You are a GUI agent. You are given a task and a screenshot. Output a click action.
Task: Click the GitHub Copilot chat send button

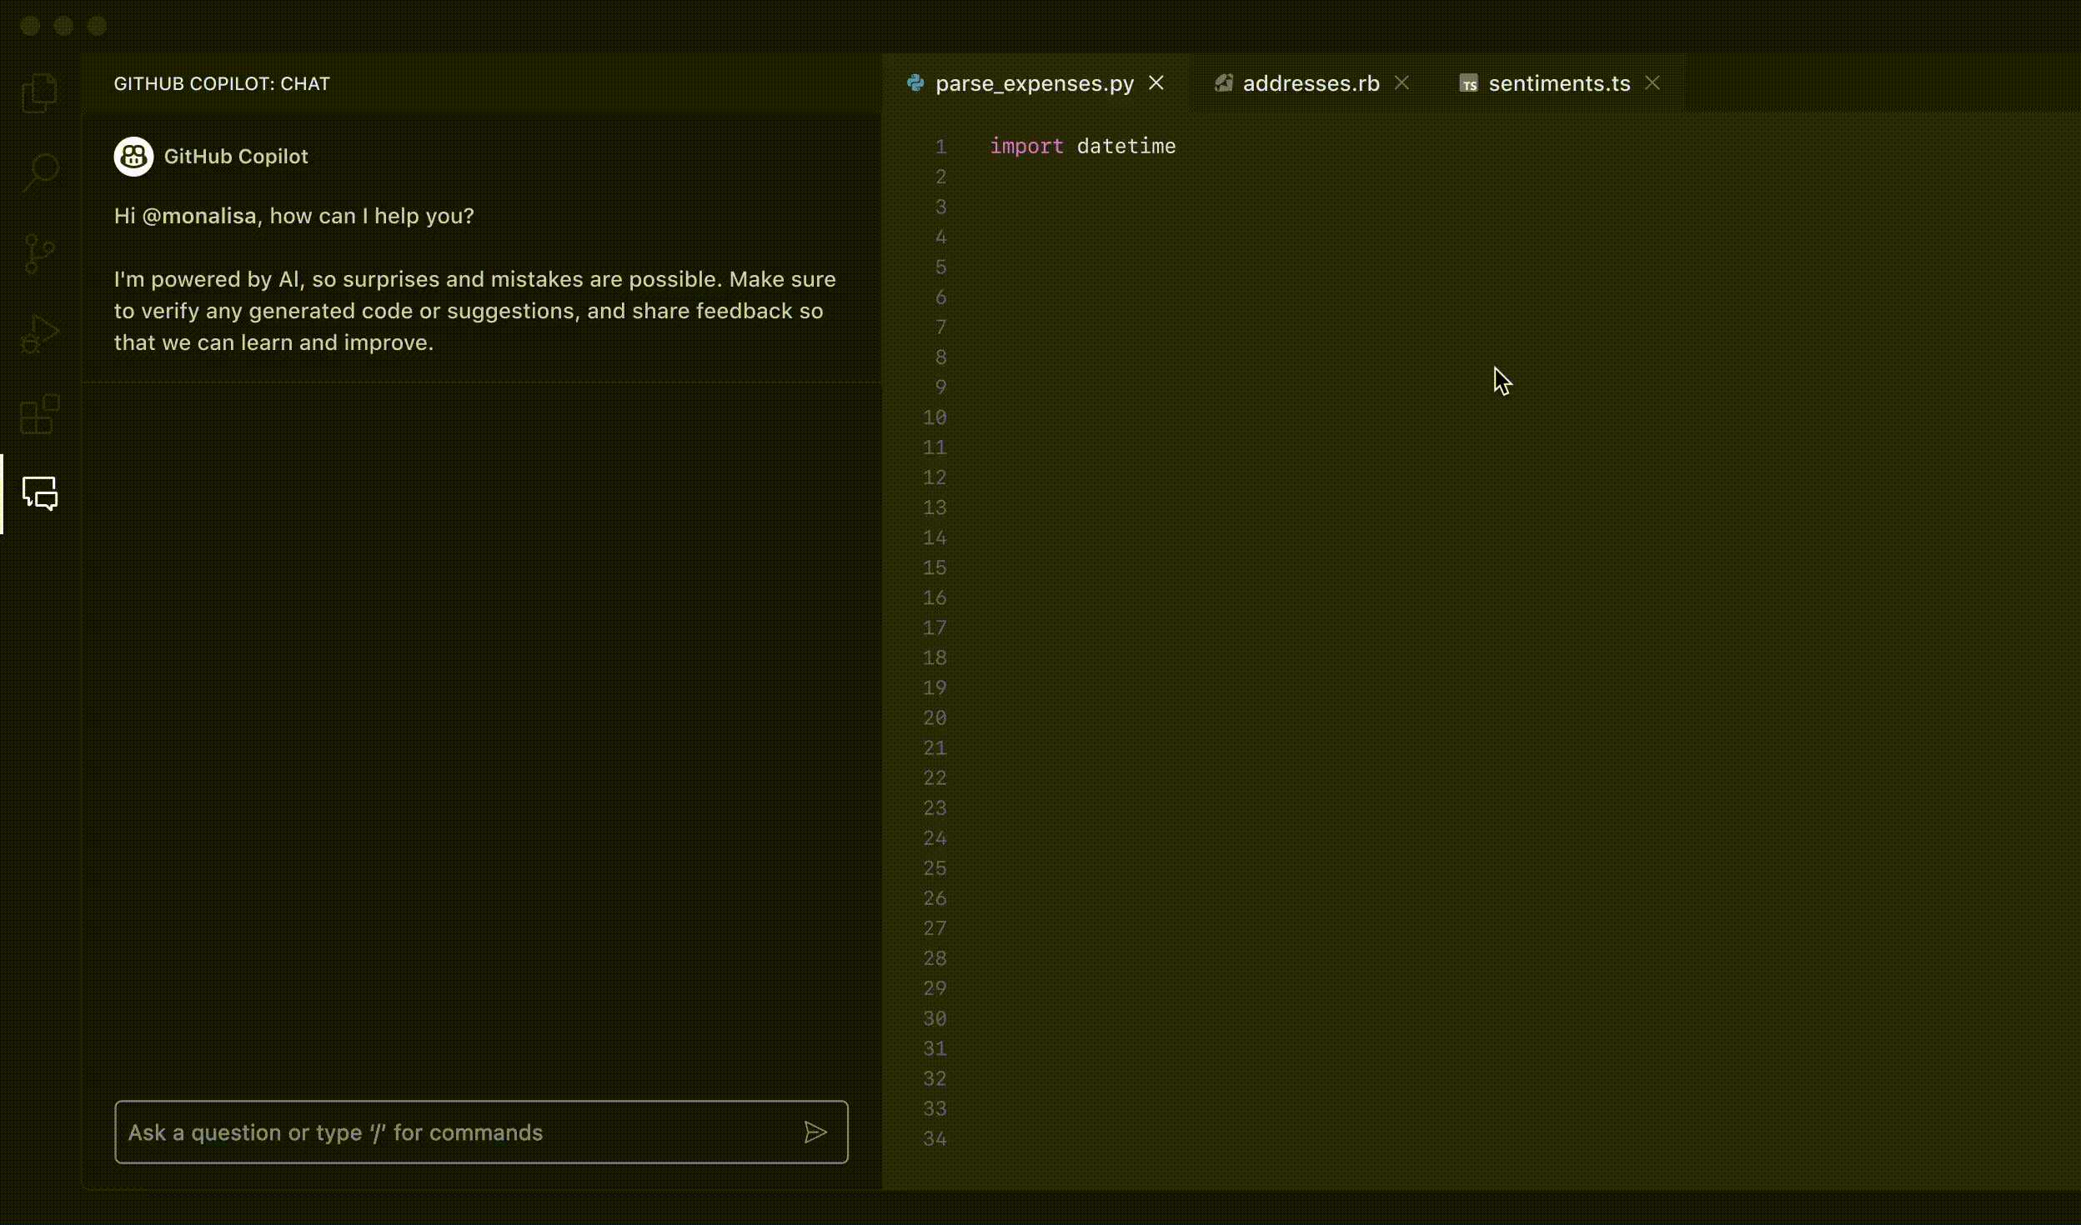(815, 1132)
